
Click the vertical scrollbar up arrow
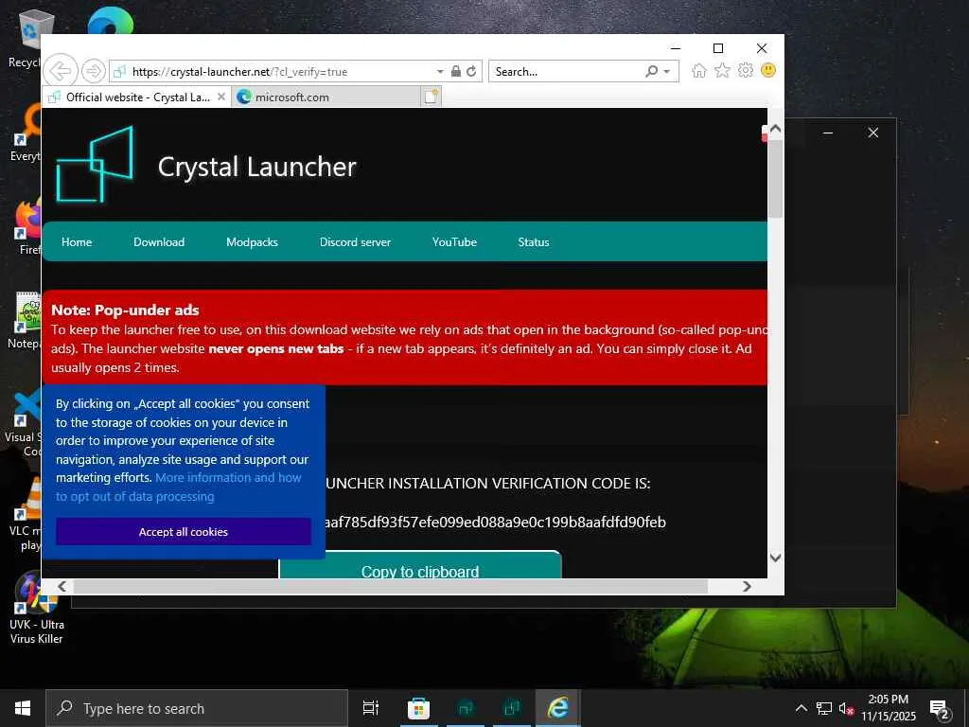(x=775, y=129)
